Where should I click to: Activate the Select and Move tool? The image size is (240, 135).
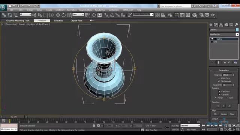pos(58,15)
